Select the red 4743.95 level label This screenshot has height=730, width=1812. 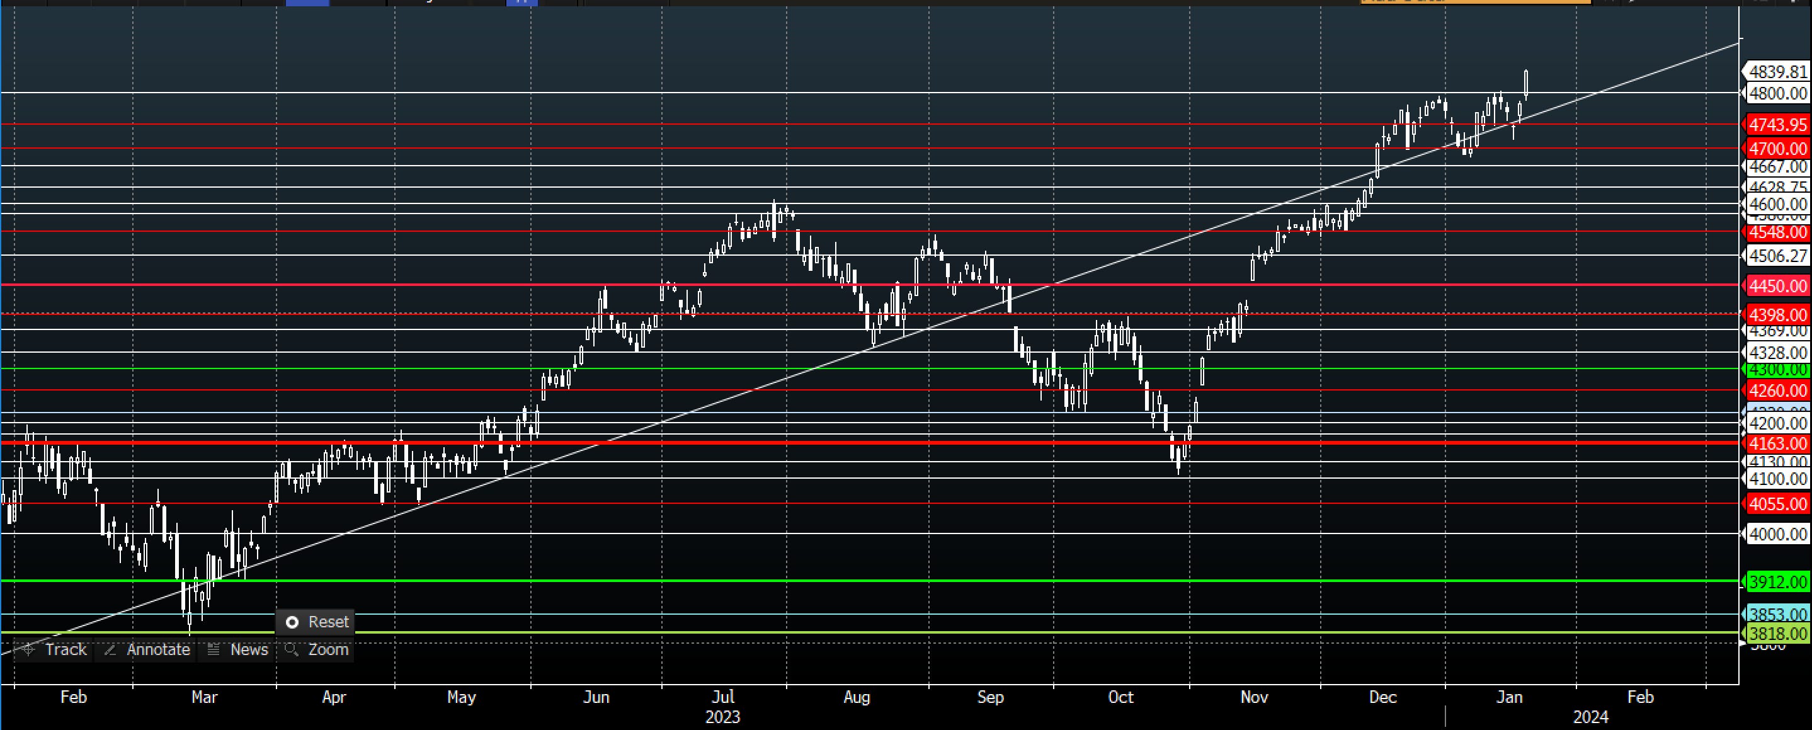(x=1777, y=125)
